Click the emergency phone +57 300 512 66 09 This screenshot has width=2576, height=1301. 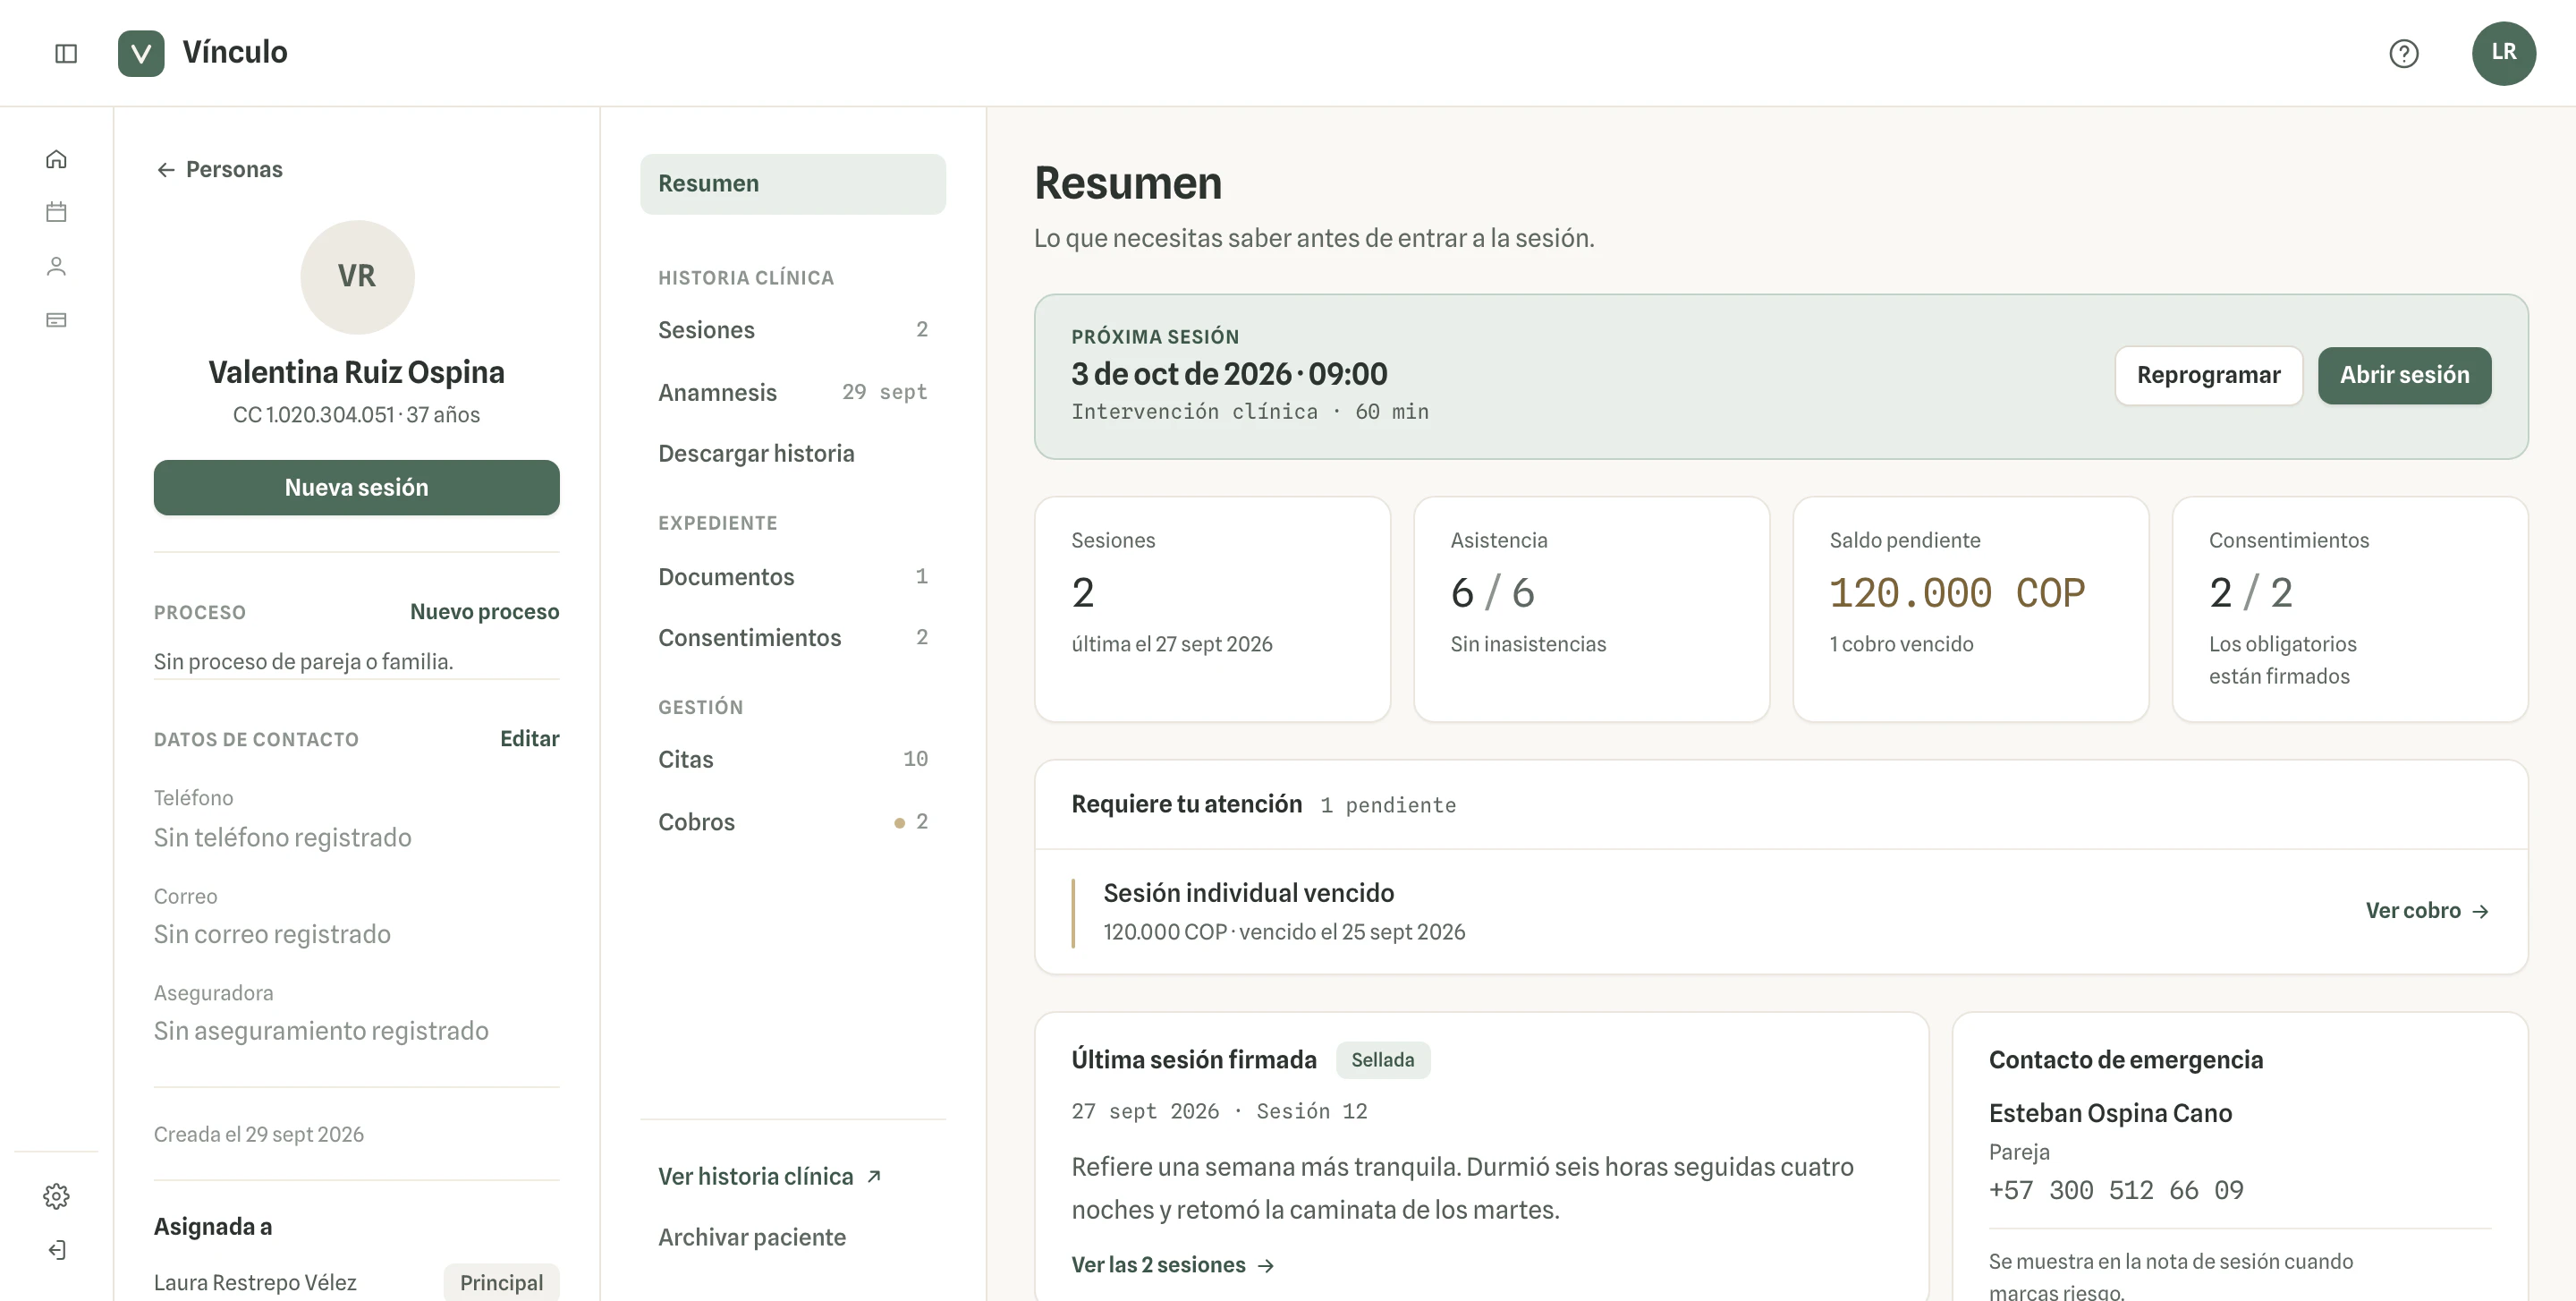tap(2115, 1190)
